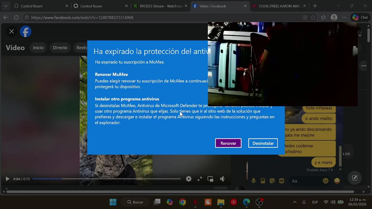Screen dimensions: 372x209
Task: Expand the video to fullscreen
Action: [200, 179]
